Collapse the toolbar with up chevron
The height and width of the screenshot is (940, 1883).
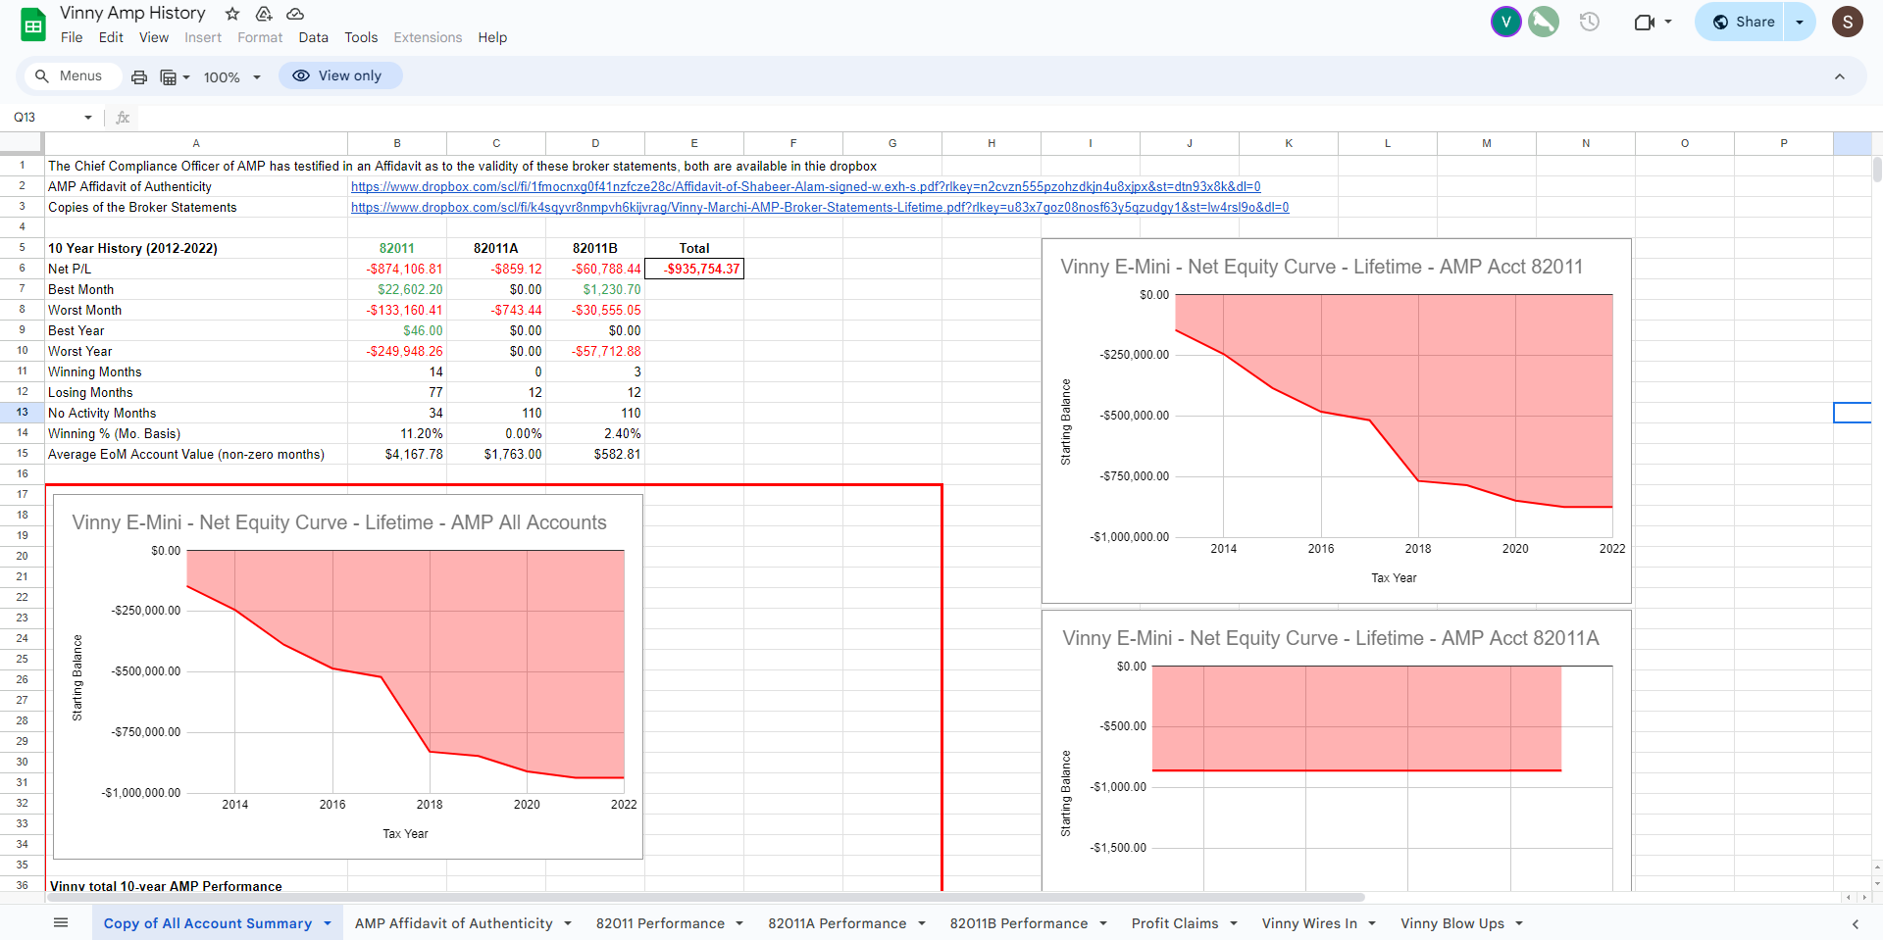coord(1840,76)
